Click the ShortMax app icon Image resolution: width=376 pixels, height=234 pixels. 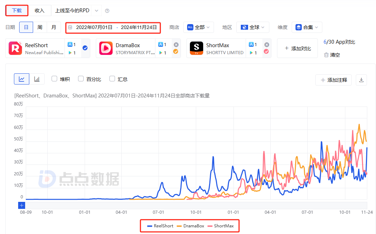pos(196,48)
